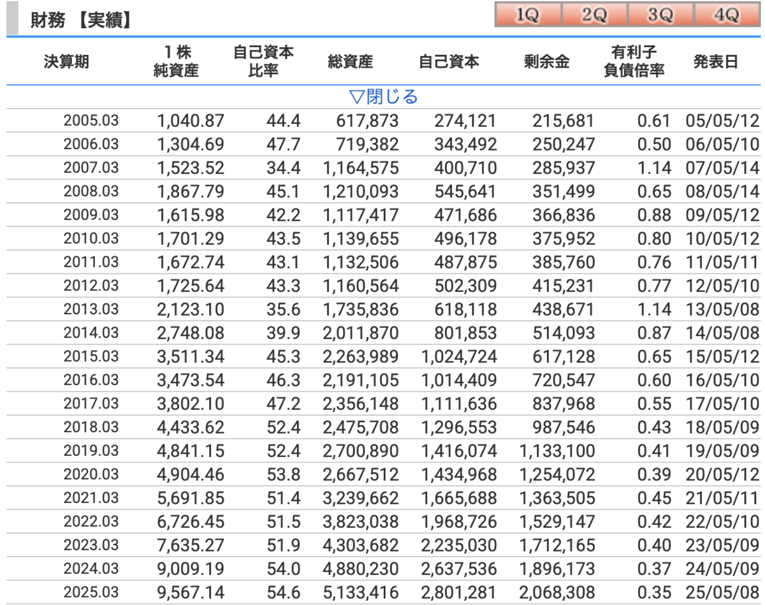This screenshot has height=605, width=765.
Task: Select the 2016.03 period cell
Action: tap(91, 380)
